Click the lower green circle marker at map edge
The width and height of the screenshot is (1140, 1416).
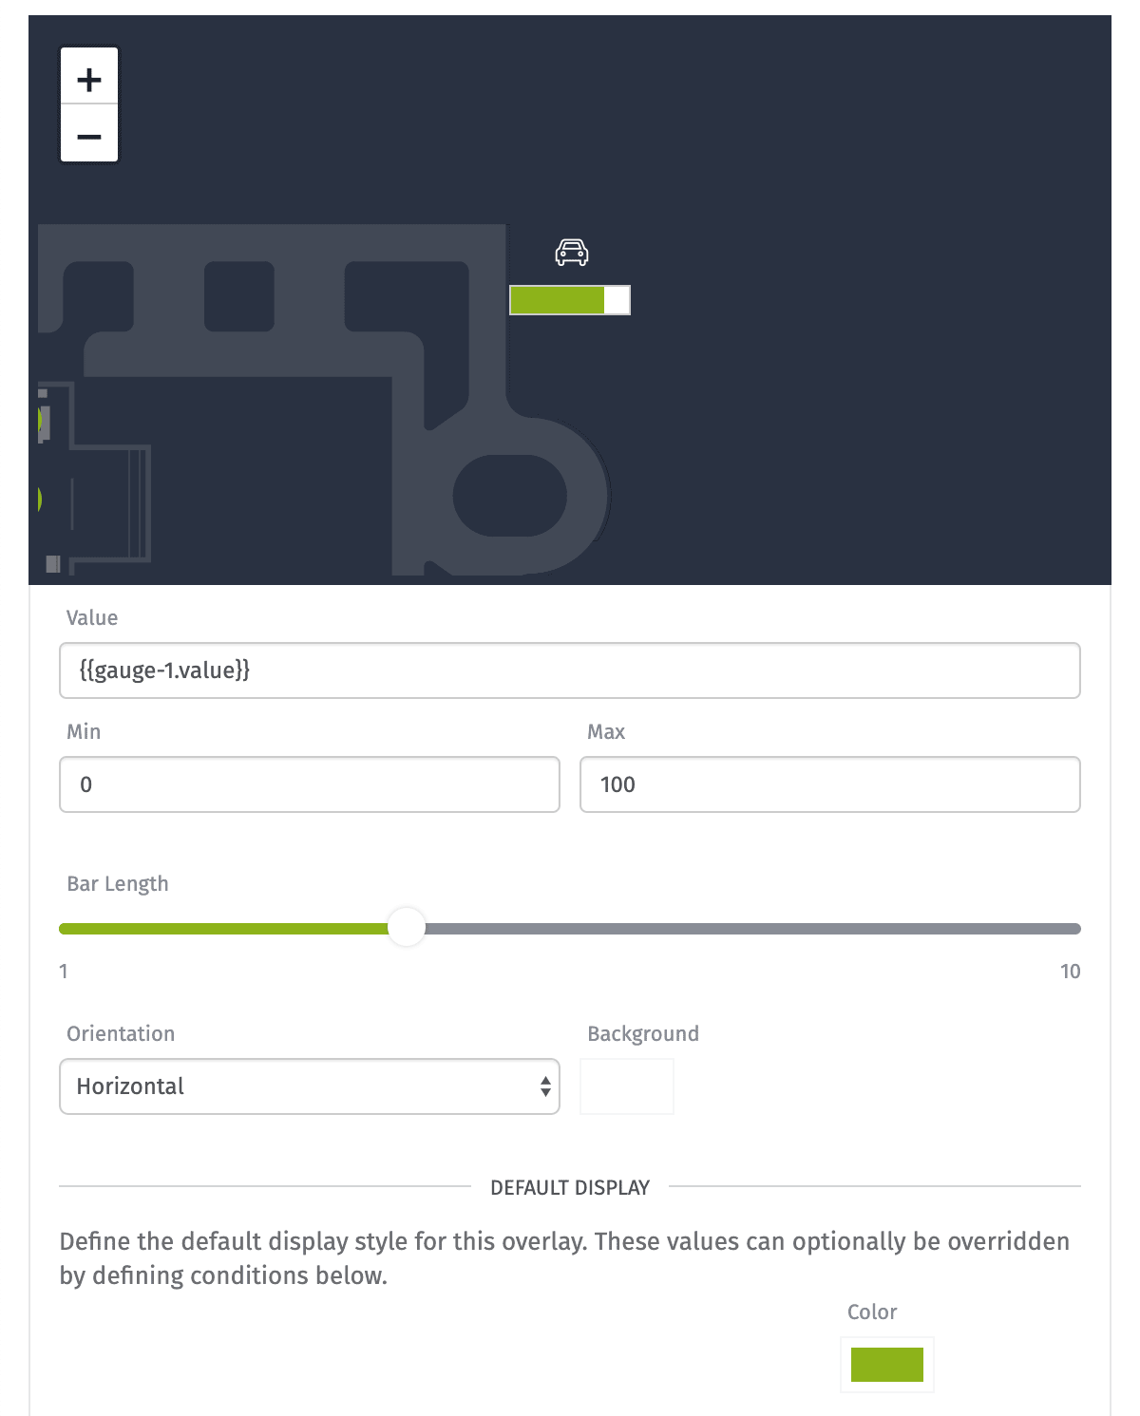point(40,499)
